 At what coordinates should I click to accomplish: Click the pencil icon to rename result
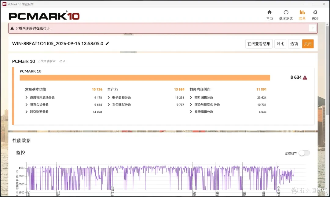107,43
